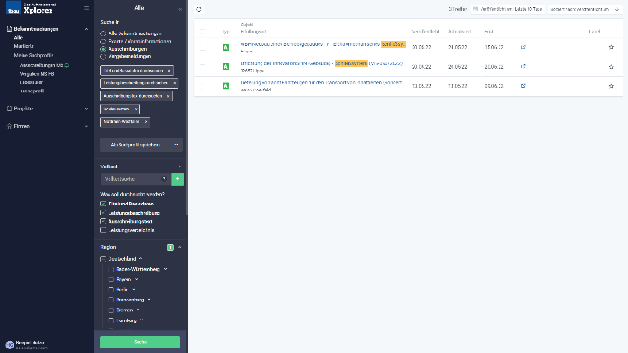Click the green Suche button
Viewport: 628px width, 353px height.
pos(140,342)
